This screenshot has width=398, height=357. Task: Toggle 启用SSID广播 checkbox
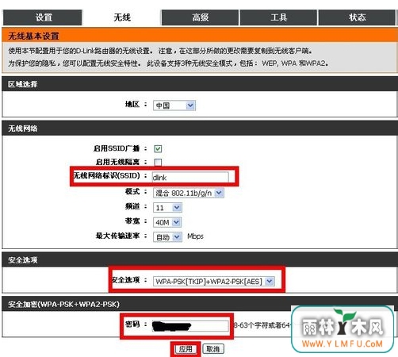(x=158, y=148)
